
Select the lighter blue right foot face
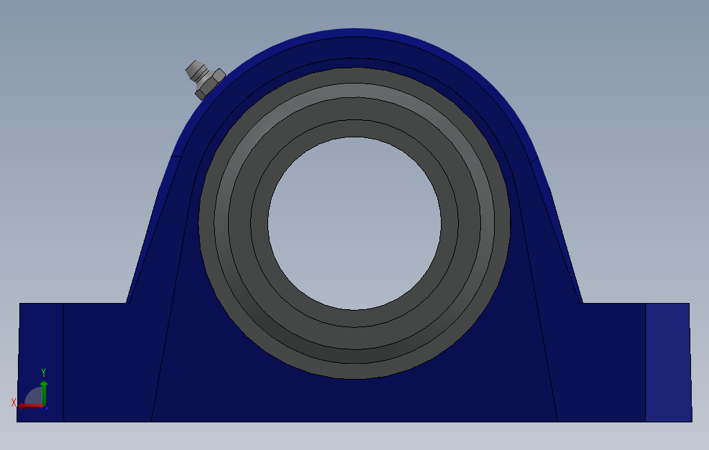point(668,362)
